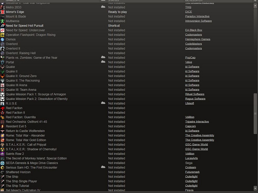Select S.T.A.L.K.E.R.: Call of Pripyat
This screenshot has height=193, width=258.
26,145
